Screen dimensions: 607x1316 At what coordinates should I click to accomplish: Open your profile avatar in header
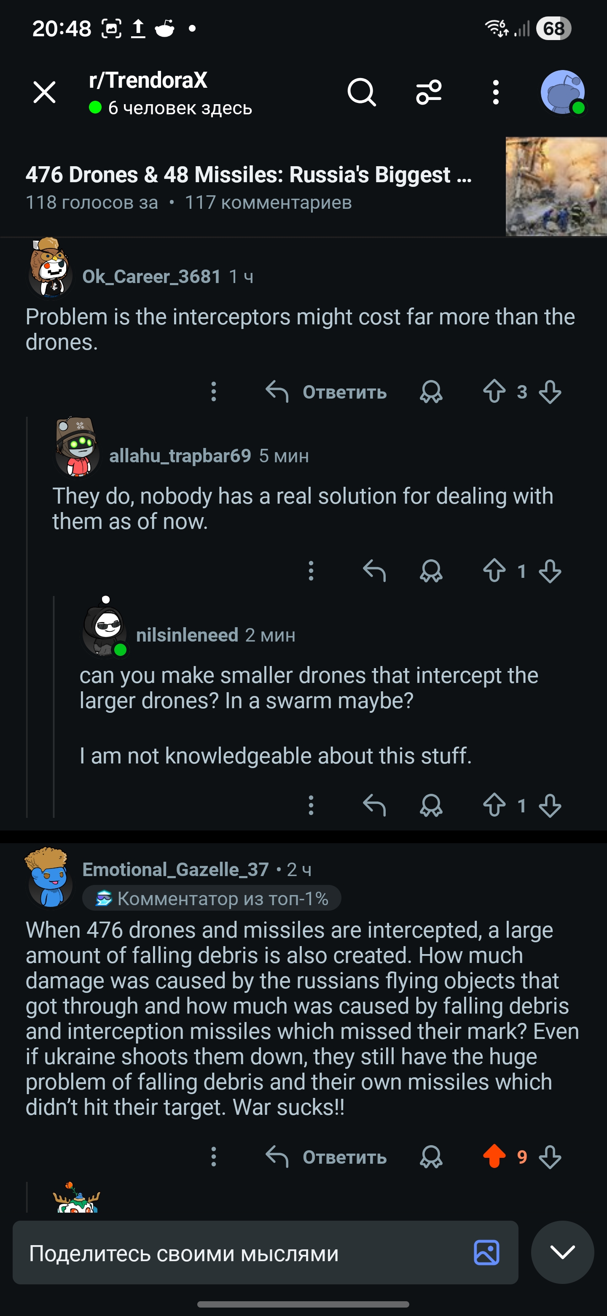click(x=563, y=92)
